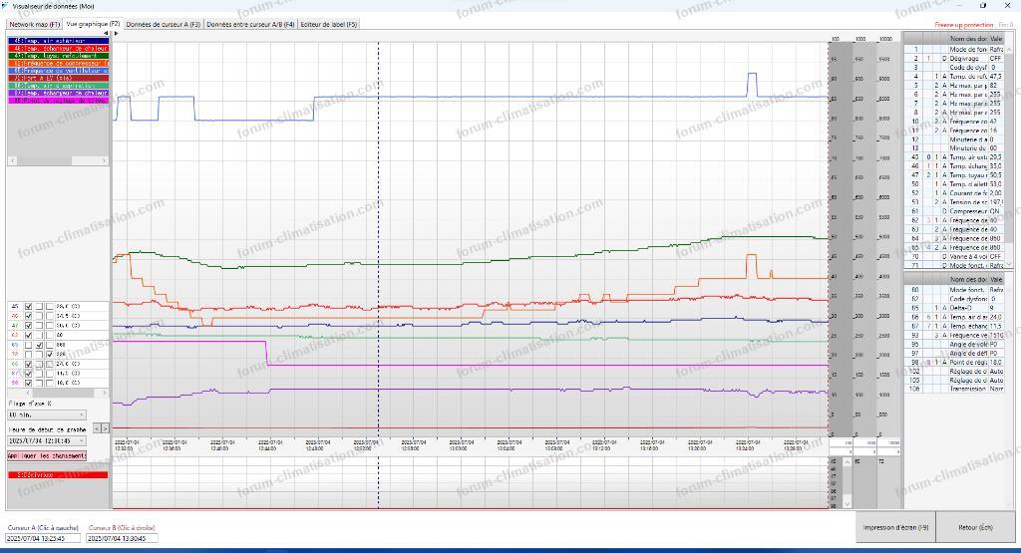Click Impression d'écran (F9) button
This screenshot has width=1021, height=553.
pyautogui.click(x=895, y=527)
